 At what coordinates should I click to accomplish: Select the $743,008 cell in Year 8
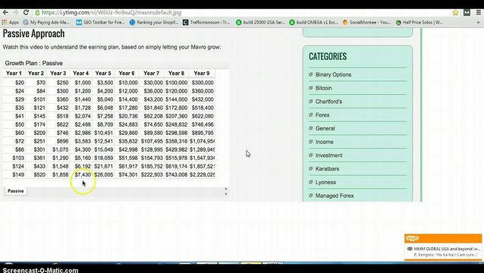pos(176,174)
